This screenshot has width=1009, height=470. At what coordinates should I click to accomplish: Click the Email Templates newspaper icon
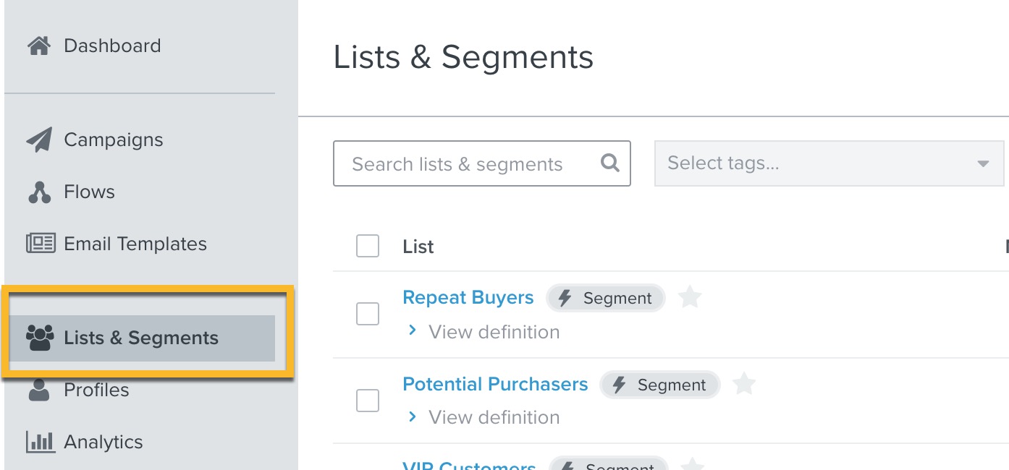[41, 244]
